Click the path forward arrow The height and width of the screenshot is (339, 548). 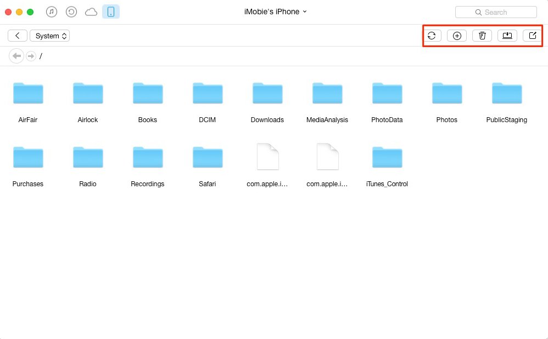coord(31,56)
